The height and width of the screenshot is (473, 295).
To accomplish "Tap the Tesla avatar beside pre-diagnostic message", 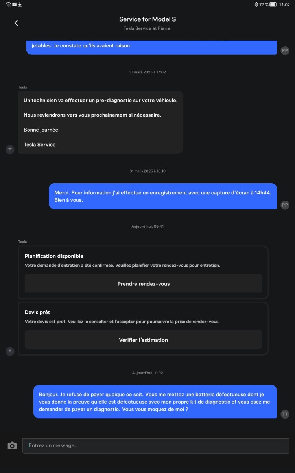I will tap(10, 149).
